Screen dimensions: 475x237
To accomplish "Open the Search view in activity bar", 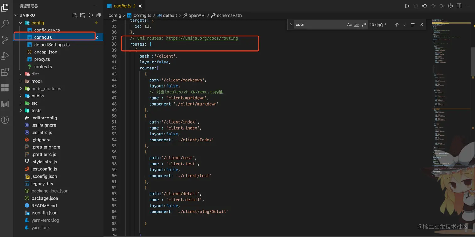I will tap(5, 24).
